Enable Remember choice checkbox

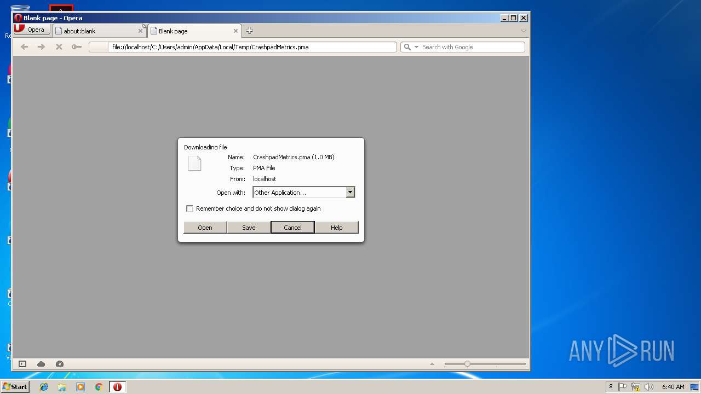point(189,208)
